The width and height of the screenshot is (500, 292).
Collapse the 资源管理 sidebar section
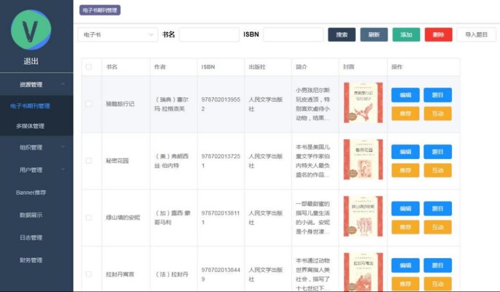coord(36,85)
